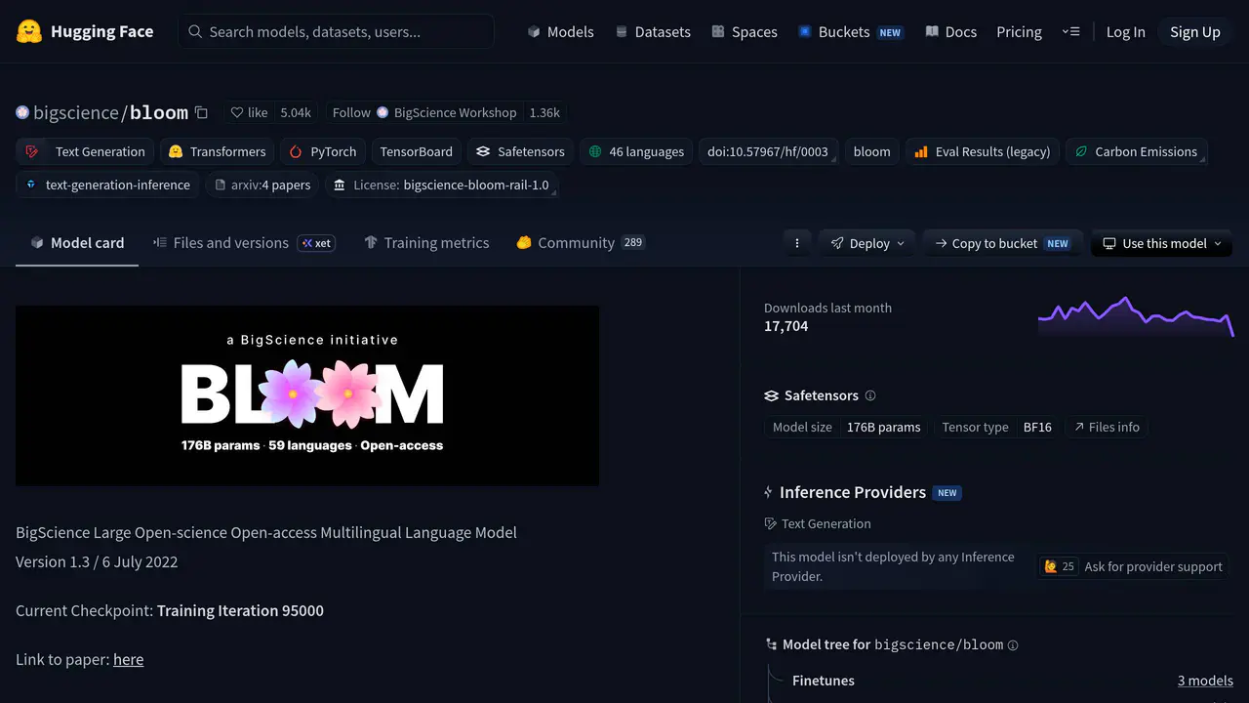Click the text-generation-inference tag icon
The height and width of the screenshot is (703, 1249).
32,185
